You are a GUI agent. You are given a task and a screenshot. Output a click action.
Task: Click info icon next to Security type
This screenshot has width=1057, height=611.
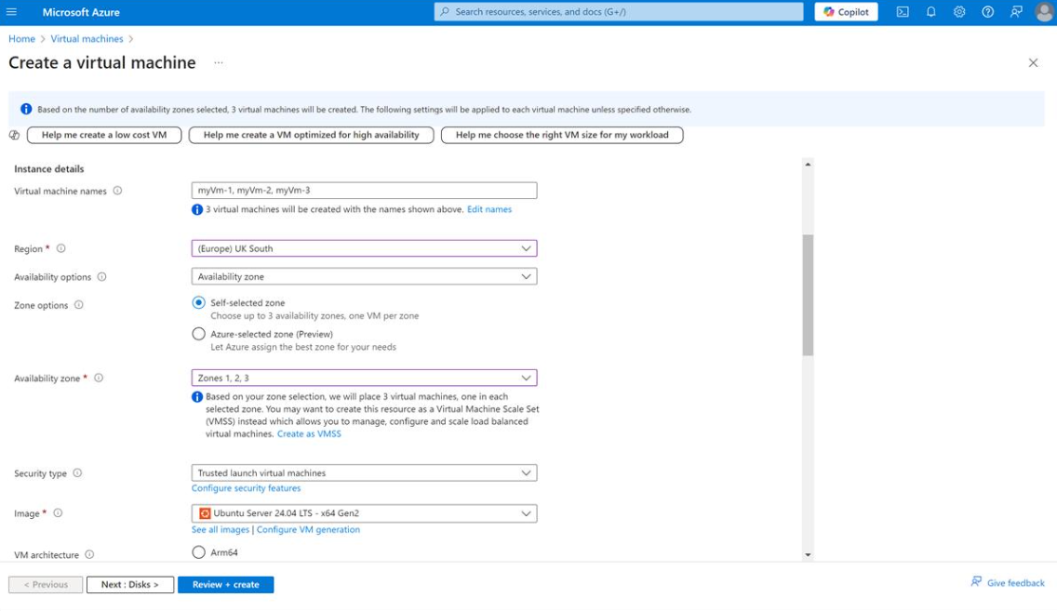click(x=77, y=473)
